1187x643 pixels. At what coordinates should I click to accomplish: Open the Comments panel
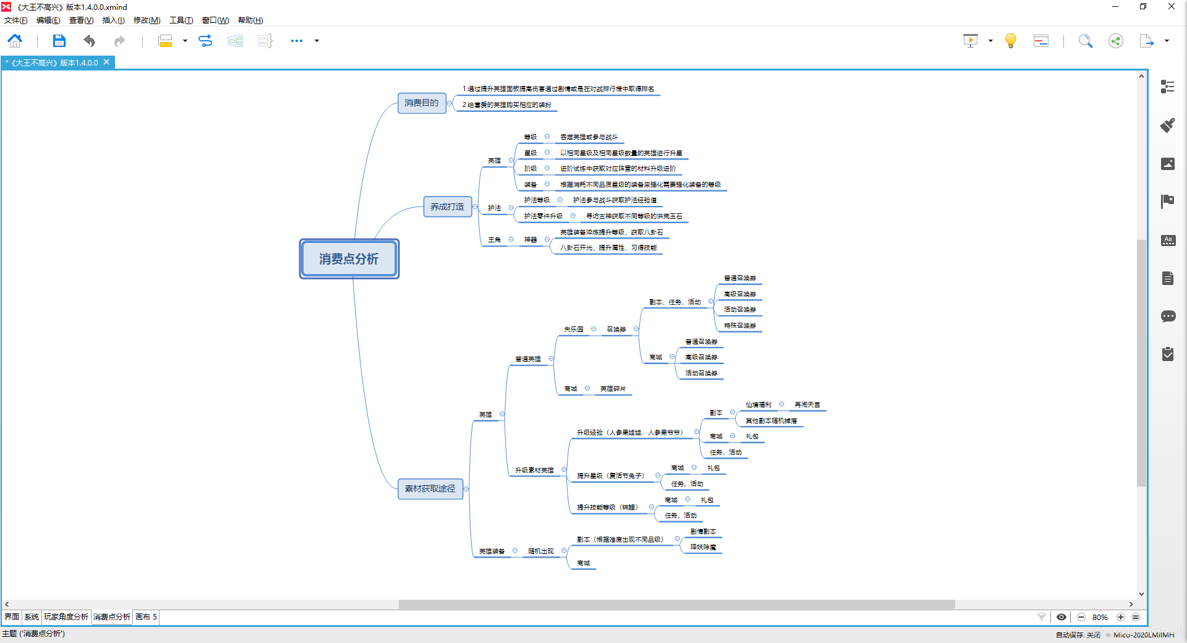tap(1167, 317)
